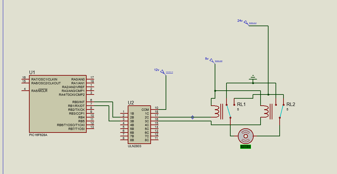This screenshot has height=174, width=337.
Task: Select the 5v power terminal arrow
Action: pos(212,61)
